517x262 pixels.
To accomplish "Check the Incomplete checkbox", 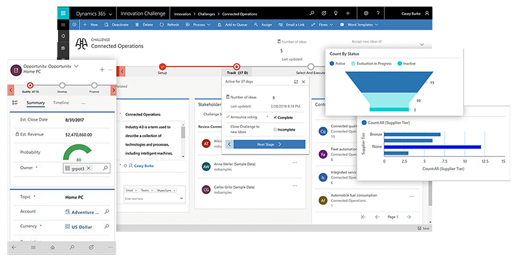I will (x=276, y=129).
